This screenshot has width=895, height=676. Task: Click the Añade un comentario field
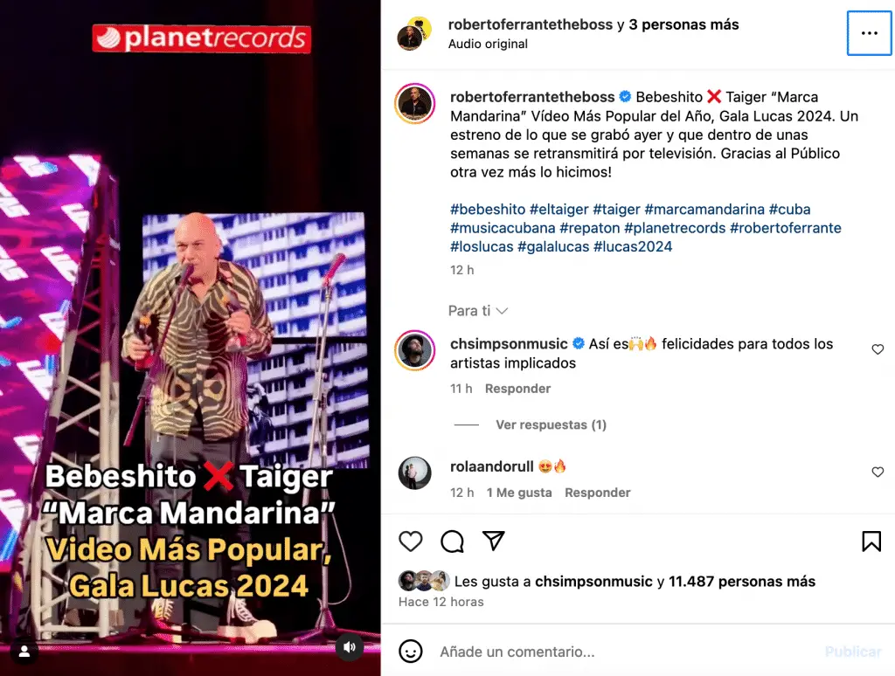628,652
